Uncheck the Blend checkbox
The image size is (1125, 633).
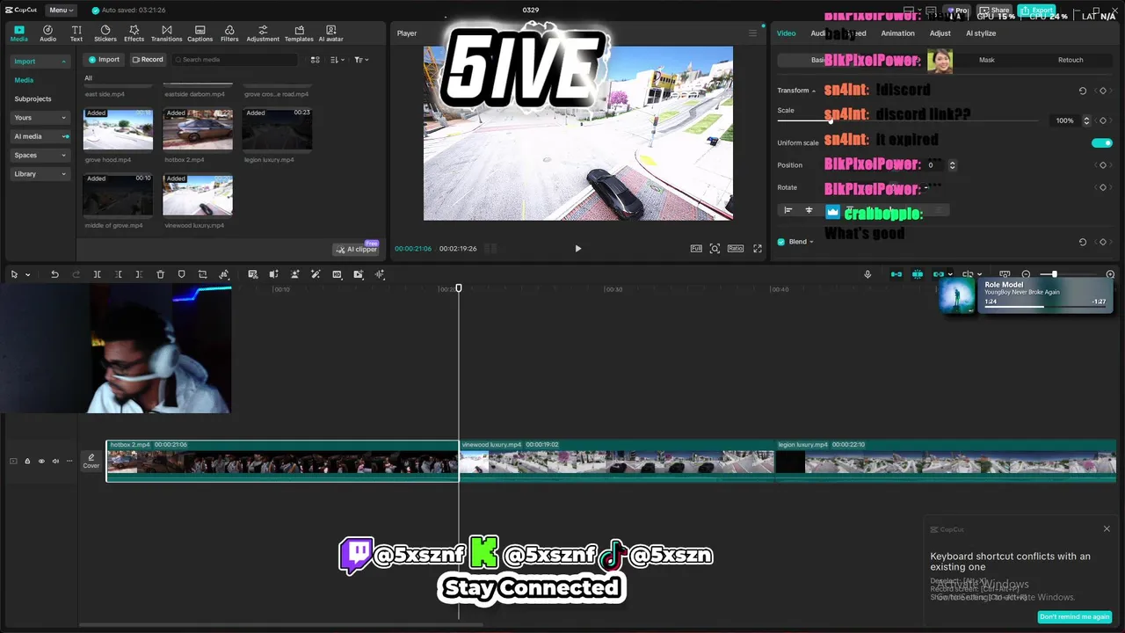781,242
